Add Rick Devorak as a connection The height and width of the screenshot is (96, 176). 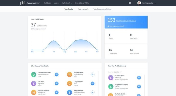pyautogui.click(x=139, y=78)
